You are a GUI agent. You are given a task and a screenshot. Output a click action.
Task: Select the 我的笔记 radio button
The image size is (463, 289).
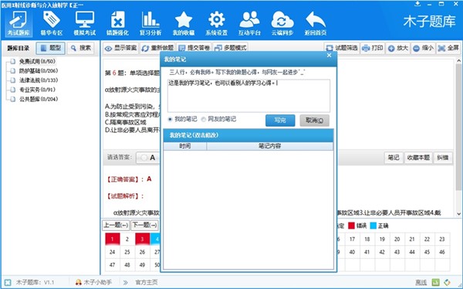[x=170, y=119]
